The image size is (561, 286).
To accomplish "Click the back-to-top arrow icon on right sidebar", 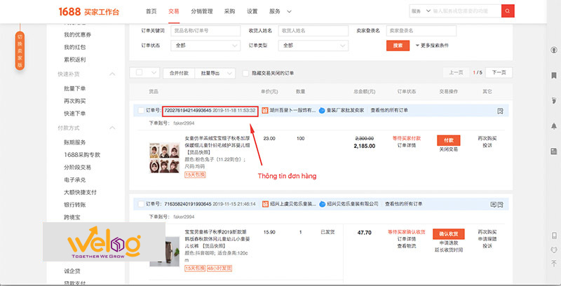I will tap(554, 264).
